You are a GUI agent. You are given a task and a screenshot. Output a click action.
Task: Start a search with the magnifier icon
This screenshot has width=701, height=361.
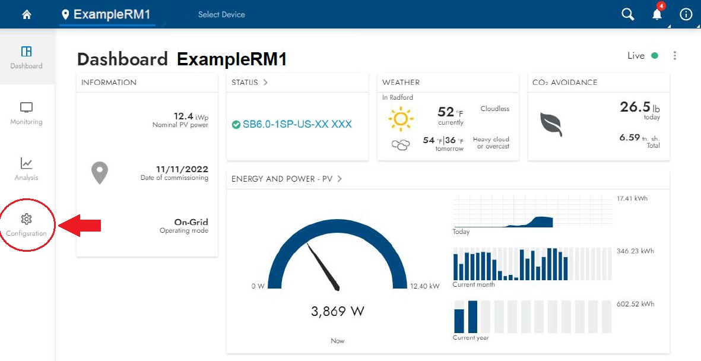pos(627,14)
